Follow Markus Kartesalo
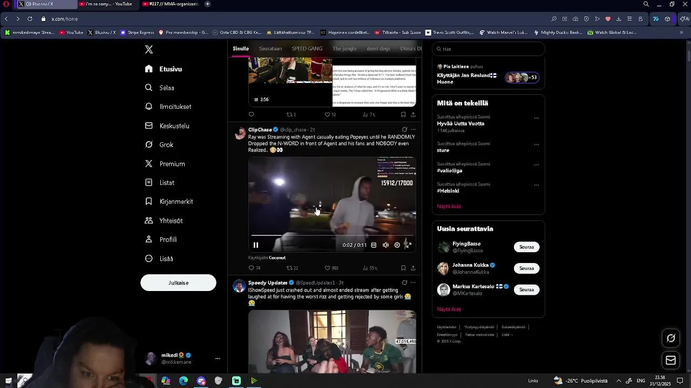Screen dimensions: 691x388 click(526, 289)
